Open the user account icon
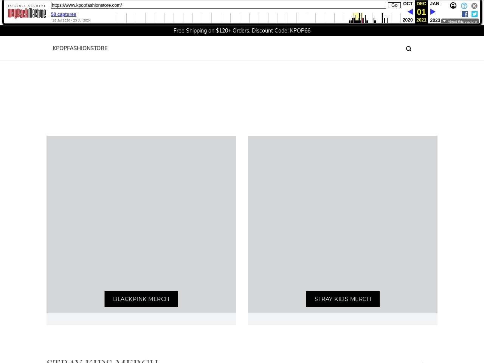484x363 pixels. [x=453, y=6]
